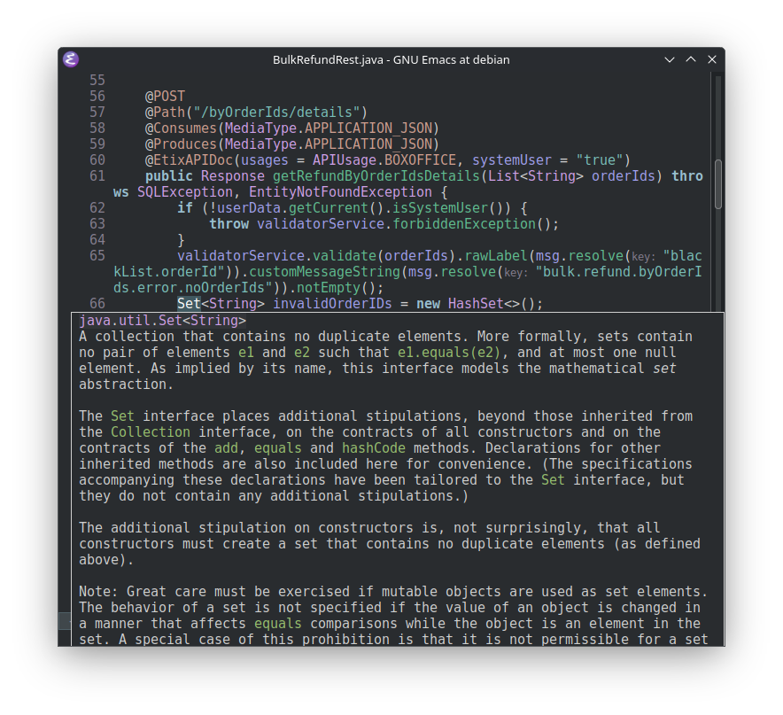Screen dimensions: 783x715
Task: Click the editor's vertical scrollbar thumb
Action: [718, 183]
